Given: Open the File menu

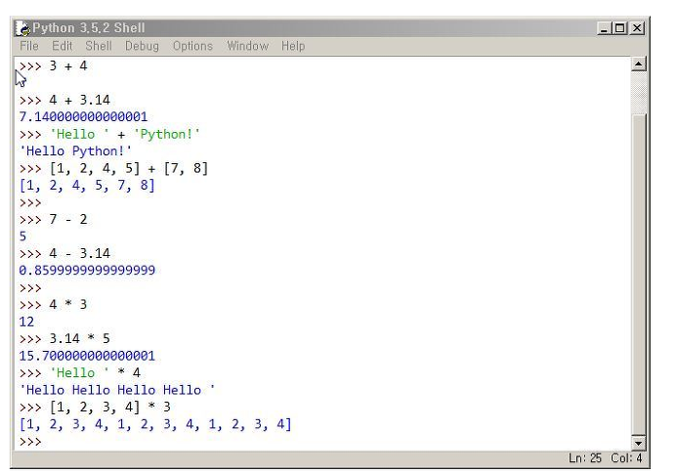Looking at the screenshot, I should (29, 46).
